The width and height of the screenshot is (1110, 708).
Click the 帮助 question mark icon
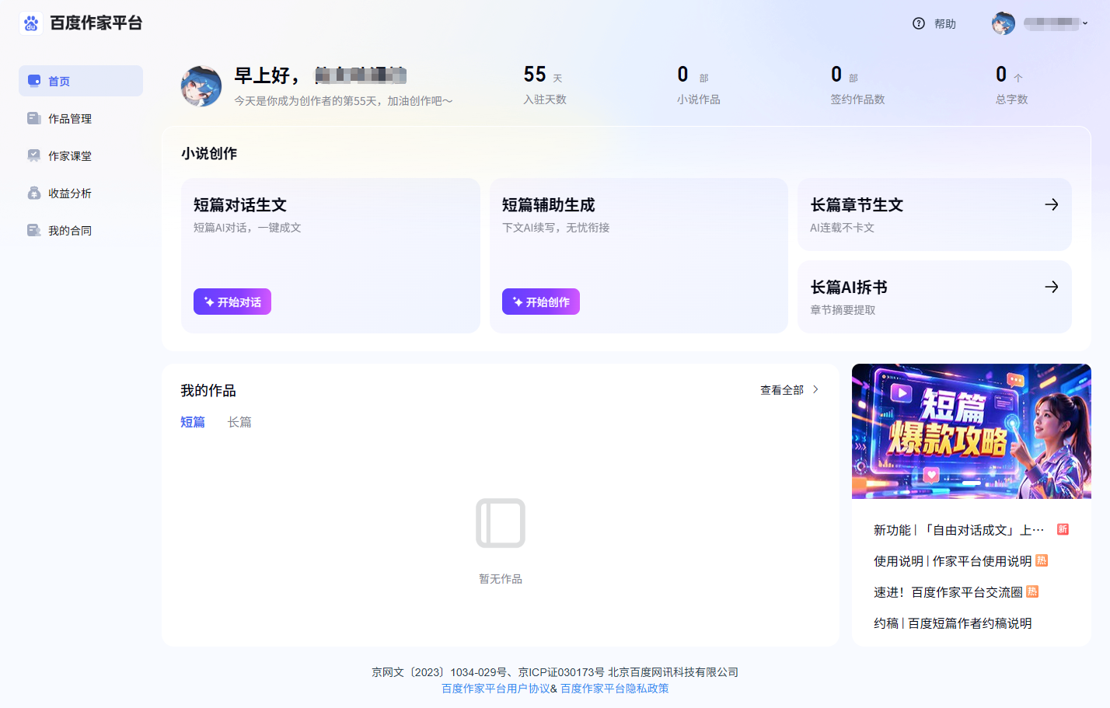click(919, 23)
